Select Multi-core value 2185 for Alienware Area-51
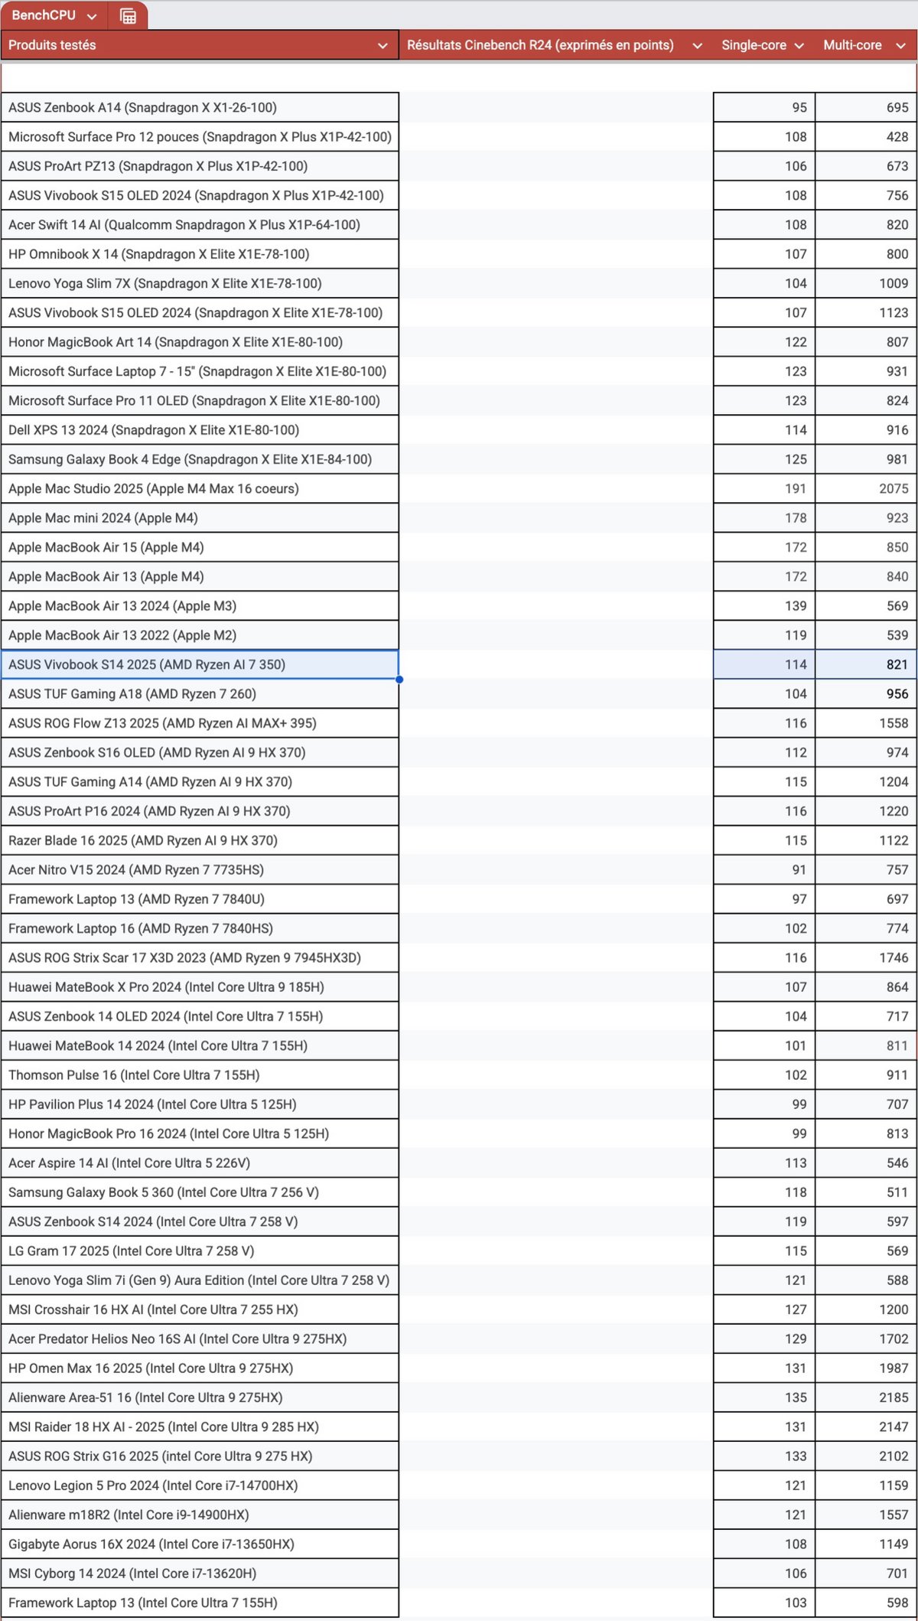The image size is (918, 1621). pos(866,1398)
